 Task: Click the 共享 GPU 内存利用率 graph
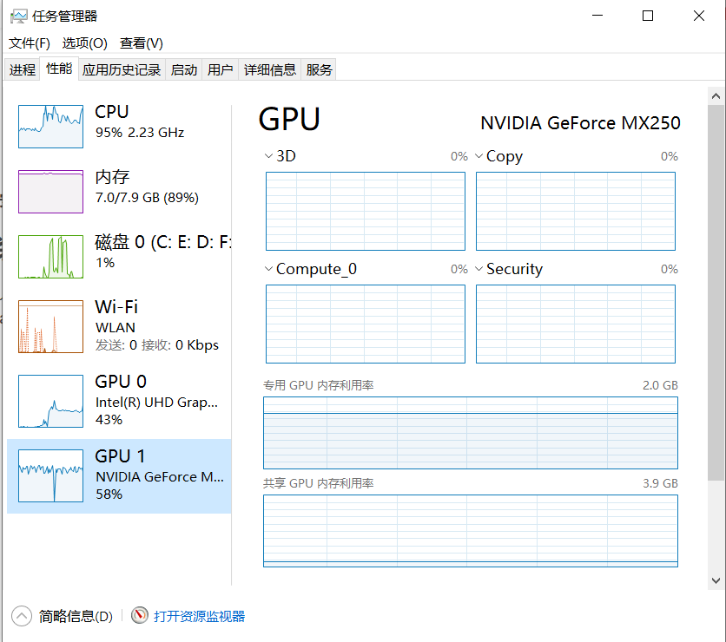click(x=471, y=531)
